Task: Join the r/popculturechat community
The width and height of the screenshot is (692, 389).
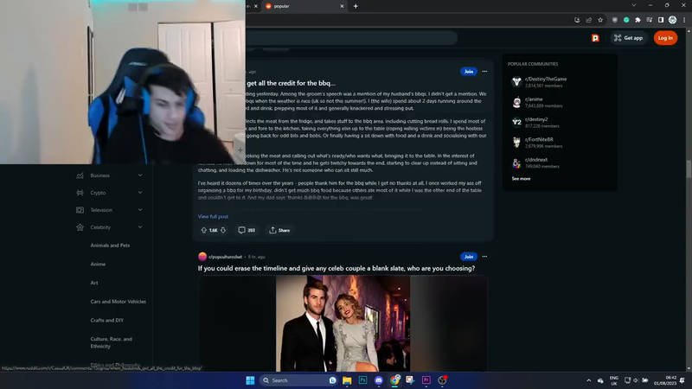Action: [x=469, y=257]
